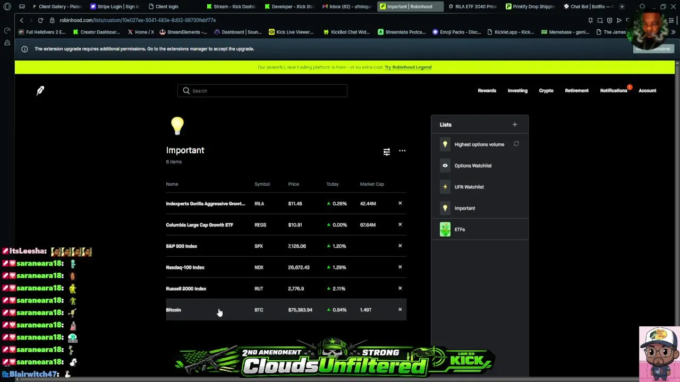
Task: Open the Rewards page
Action: [x=487, y=91]
